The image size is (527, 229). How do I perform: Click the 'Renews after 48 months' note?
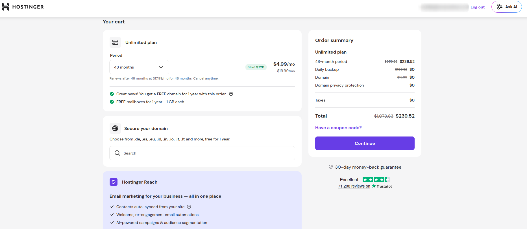pos(164,78)
